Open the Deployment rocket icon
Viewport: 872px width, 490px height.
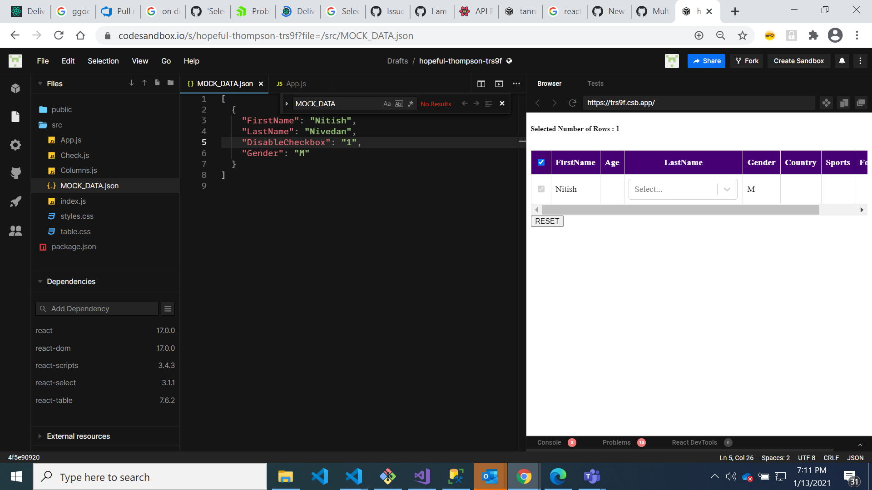[15, 201]
